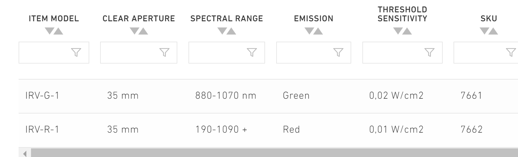
Task: Click the horizontal scrollbar track
Action: pos(274,153)
